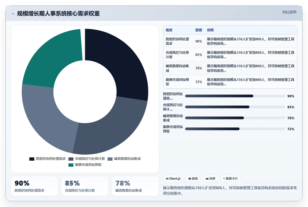Click the 90% value in the table

[199, 41]
